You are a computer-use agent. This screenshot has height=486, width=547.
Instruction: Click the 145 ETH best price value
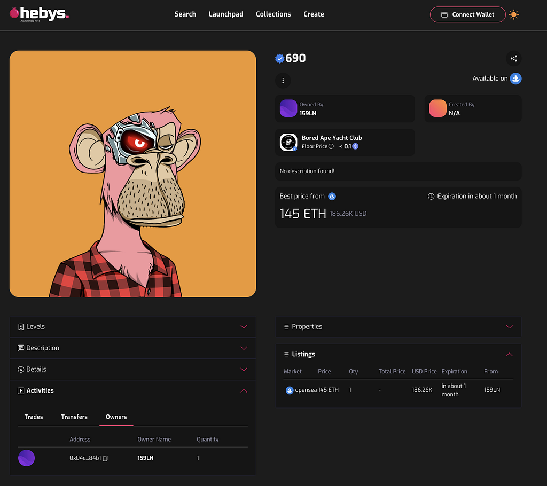[303, 214]
